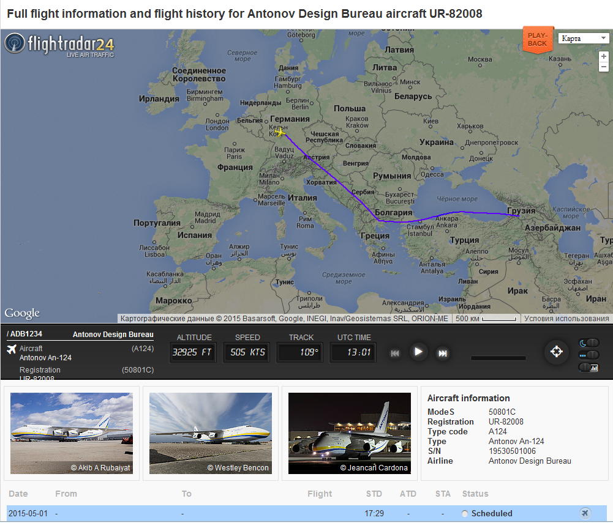The image size is (613, 523).
Task: Select the 2015-05-01 date cell
Action: click(28, 513)
